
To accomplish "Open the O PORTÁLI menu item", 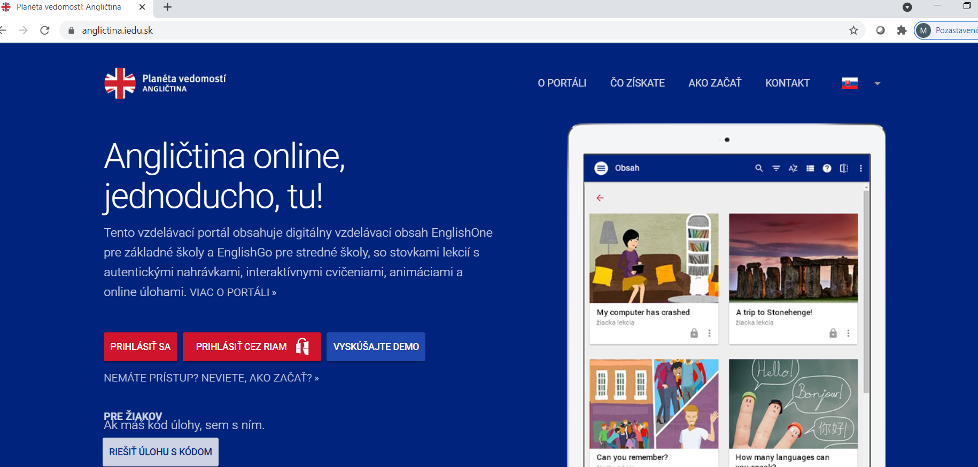I will (x=562, y=83).
